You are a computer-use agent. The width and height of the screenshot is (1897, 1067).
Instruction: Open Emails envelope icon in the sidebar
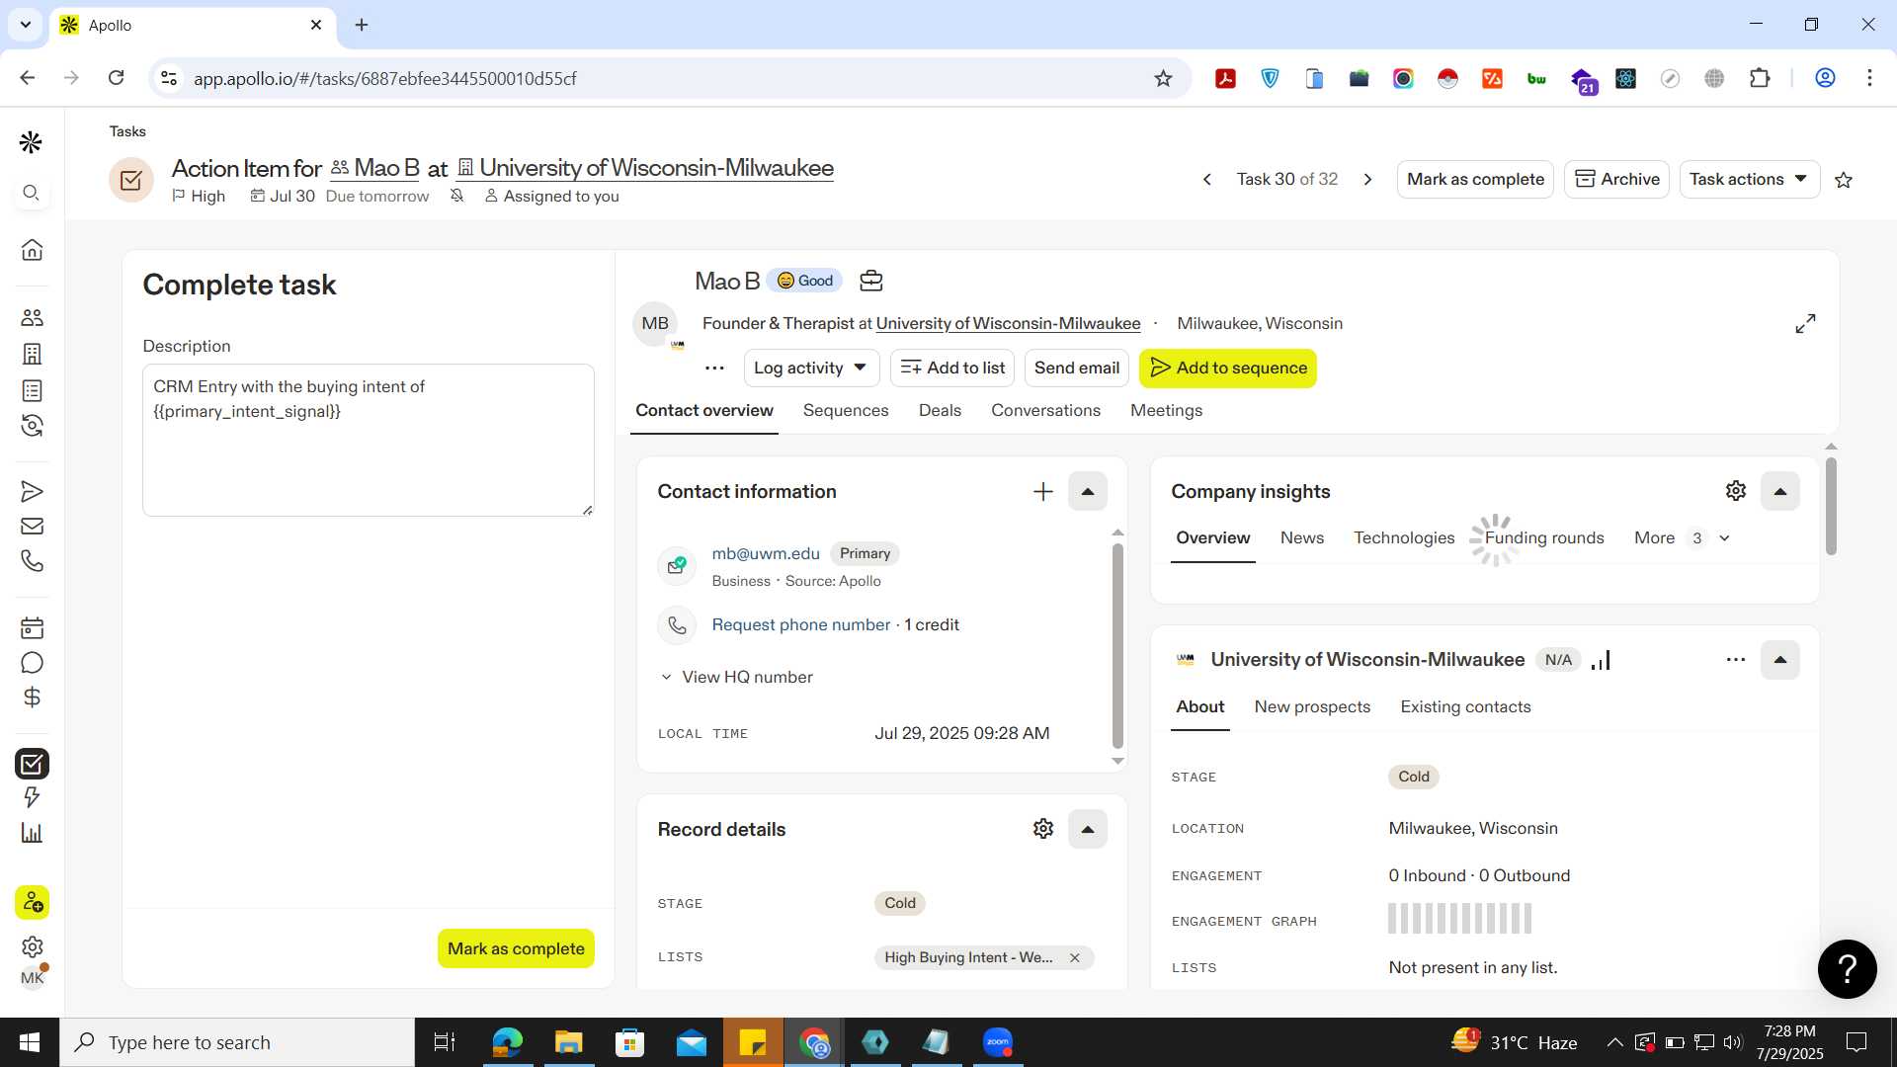click(x=32, y=527)
